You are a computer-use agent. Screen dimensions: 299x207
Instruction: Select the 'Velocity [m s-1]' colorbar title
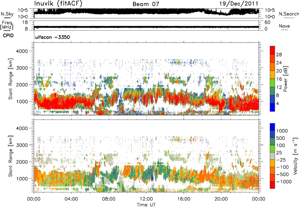pos(295,156)
